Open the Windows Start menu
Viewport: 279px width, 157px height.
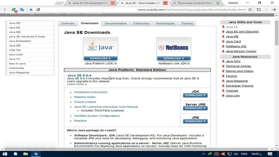(x=5, y=154)
